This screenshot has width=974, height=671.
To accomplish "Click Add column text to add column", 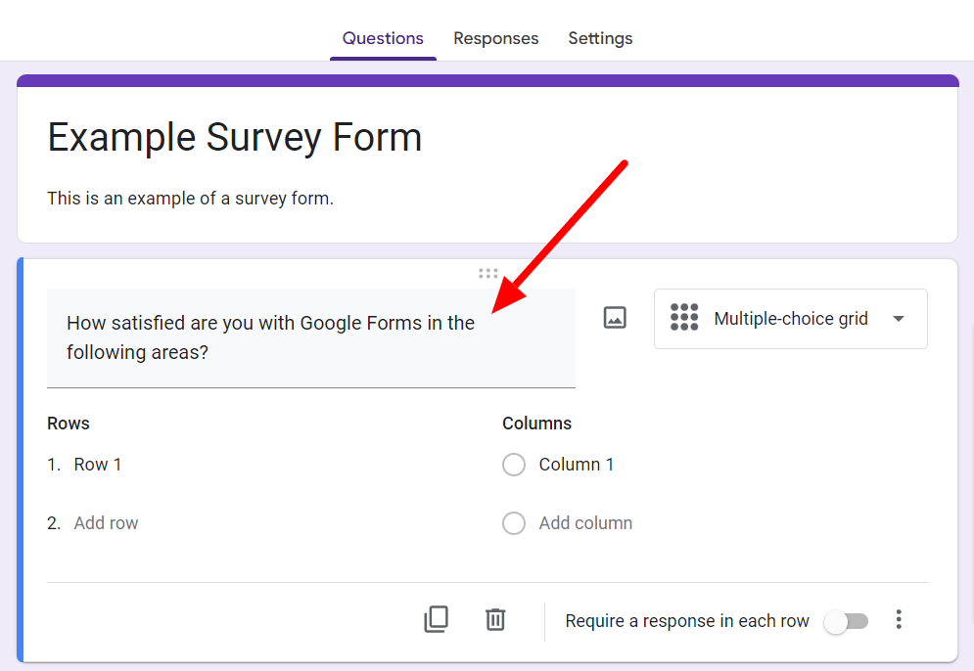I will (x=585, y=523).
